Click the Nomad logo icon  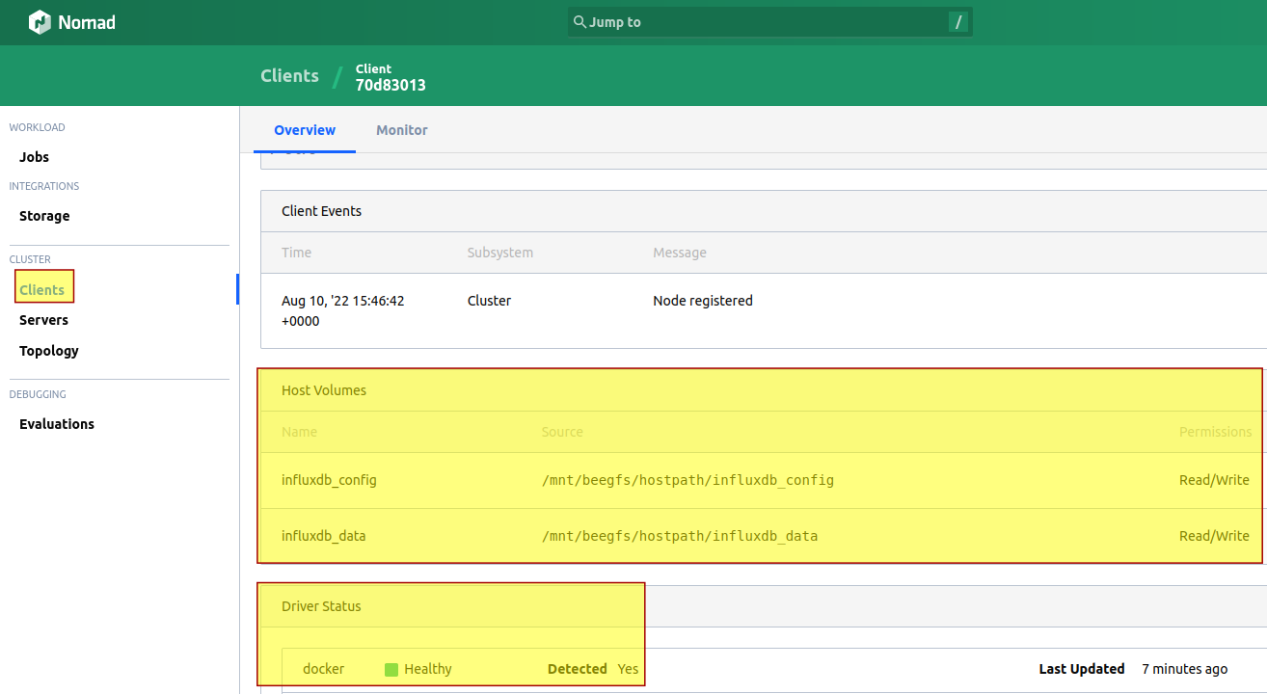click(x=40, y=22)
